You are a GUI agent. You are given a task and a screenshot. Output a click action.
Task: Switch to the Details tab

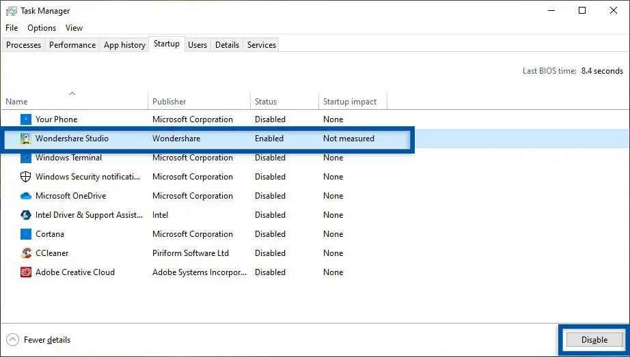227,45
